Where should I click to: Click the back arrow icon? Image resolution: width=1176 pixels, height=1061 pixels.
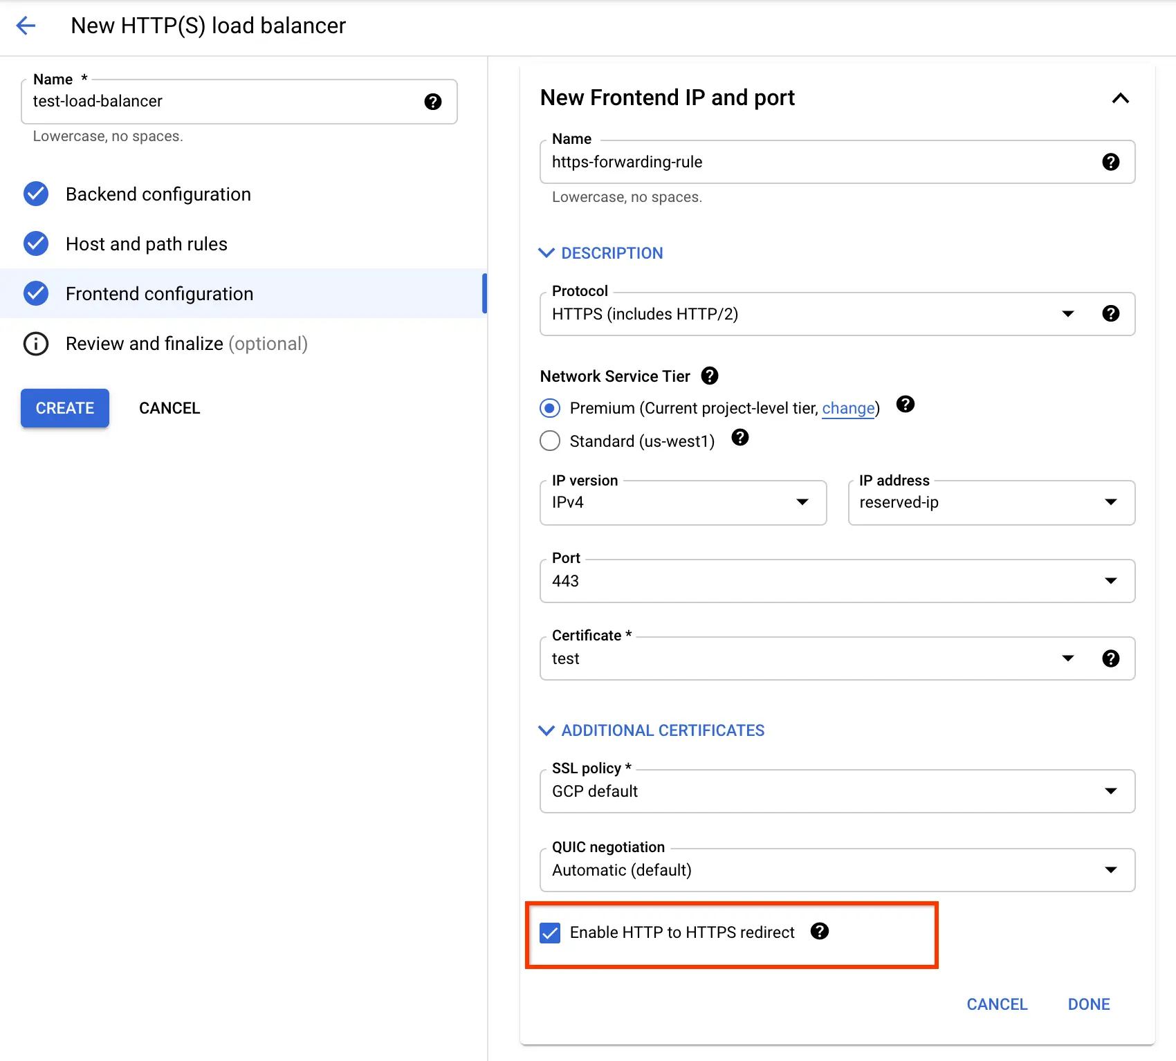point(26,26)
